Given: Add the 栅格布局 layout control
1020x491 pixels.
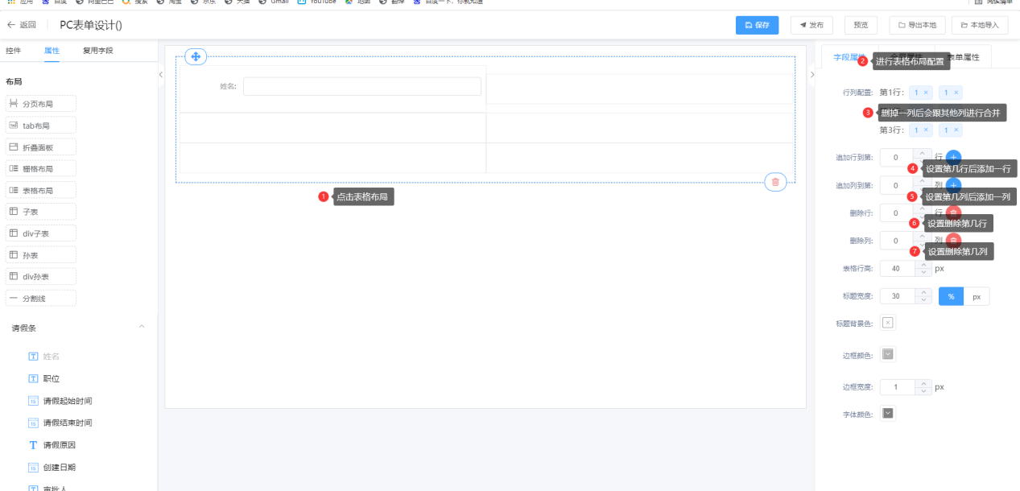Looking at the screenshot, I should click(x=41, y=169).
